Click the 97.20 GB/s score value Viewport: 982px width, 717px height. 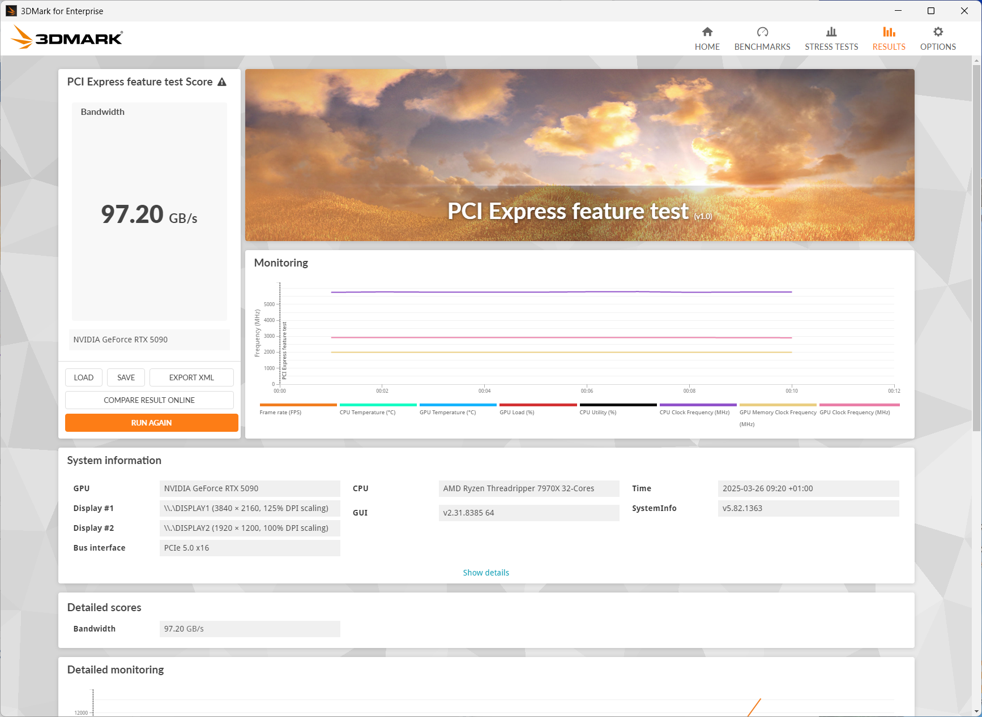tap(150, 214)
